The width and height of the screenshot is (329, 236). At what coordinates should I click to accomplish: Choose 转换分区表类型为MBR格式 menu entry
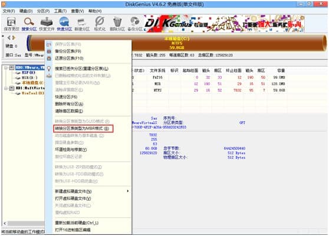click(82, 129)
